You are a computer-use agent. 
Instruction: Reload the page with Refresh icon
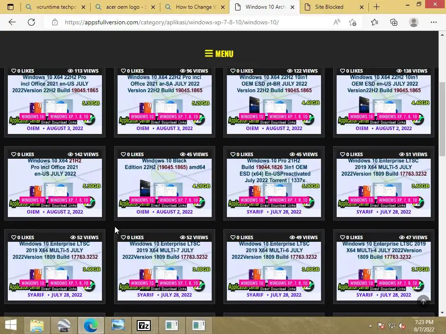[31, 22]
